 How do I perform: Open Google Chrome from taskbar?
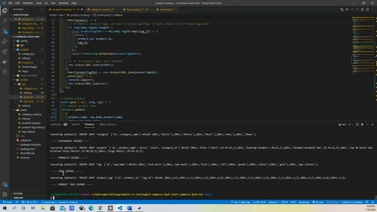point(101,208)
